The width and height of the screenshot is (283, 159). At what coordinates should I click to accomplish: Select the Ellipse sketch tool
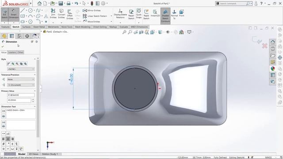[x=38, y=16]
